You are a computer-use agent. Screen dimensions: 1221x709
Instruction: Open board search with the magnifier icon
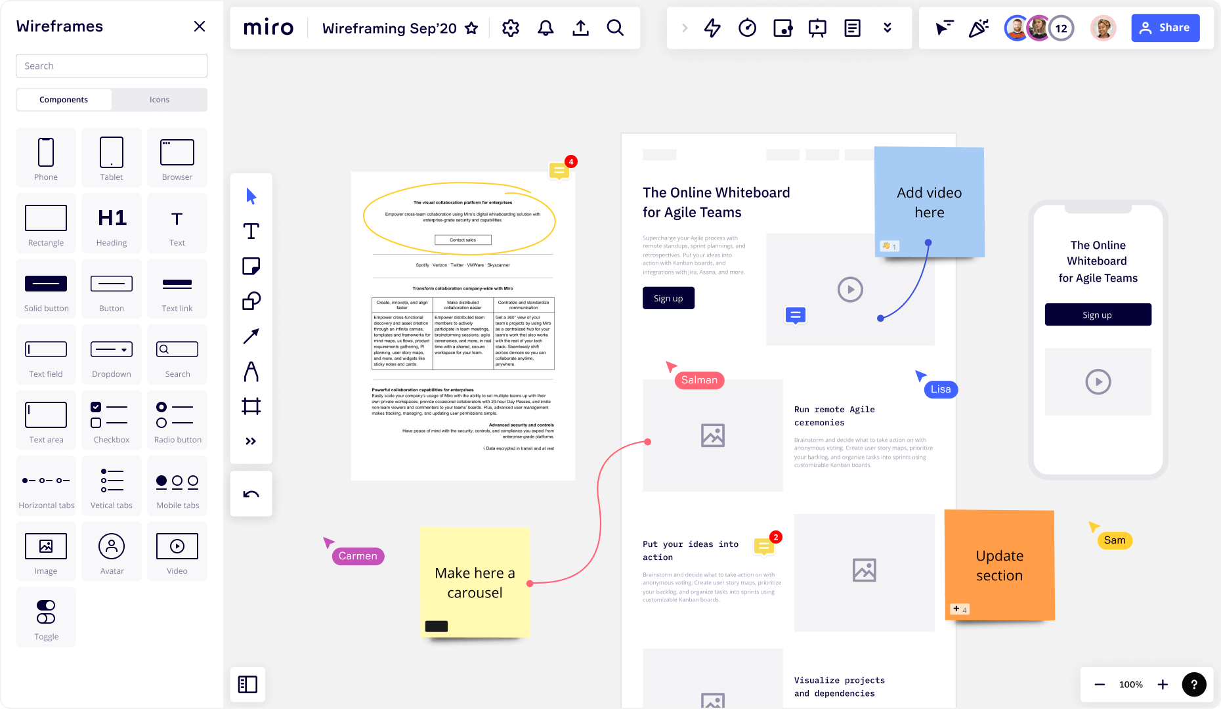[615, 28]
